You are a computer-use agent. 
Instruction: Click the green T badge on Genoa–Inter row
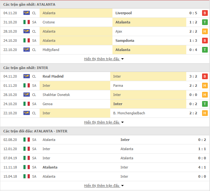pos(205,104)
